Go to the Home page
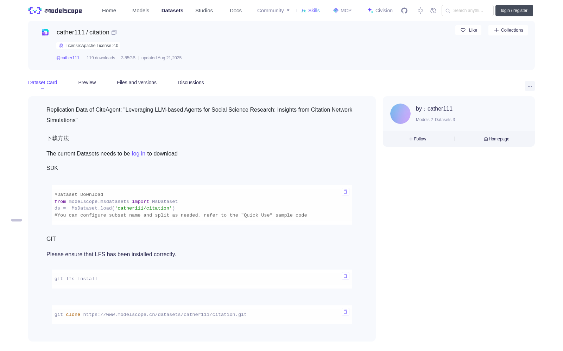This screenshot has width=563, height=351. (x=109, y=11)
